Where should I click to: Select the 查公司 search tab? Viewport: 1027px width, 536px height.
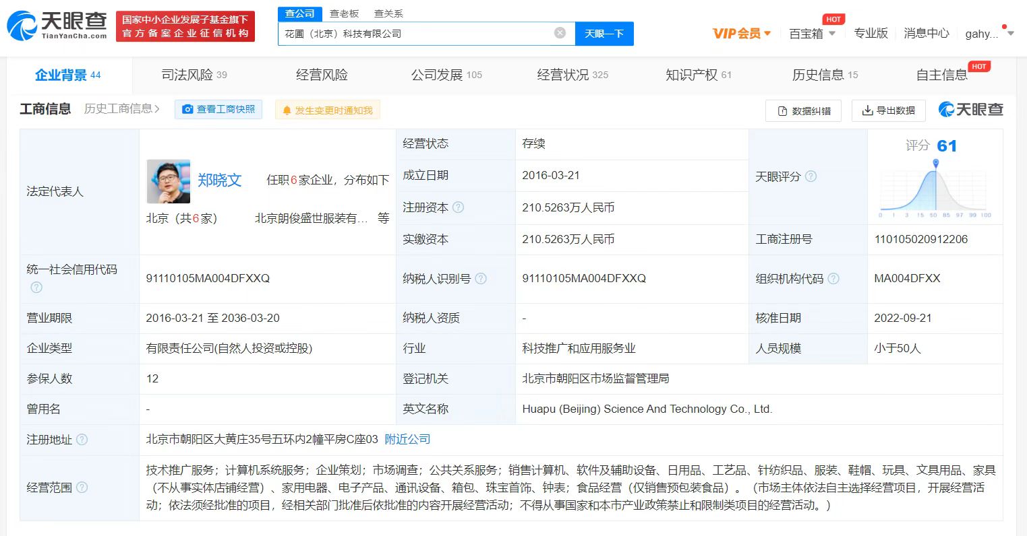[299, 13]
